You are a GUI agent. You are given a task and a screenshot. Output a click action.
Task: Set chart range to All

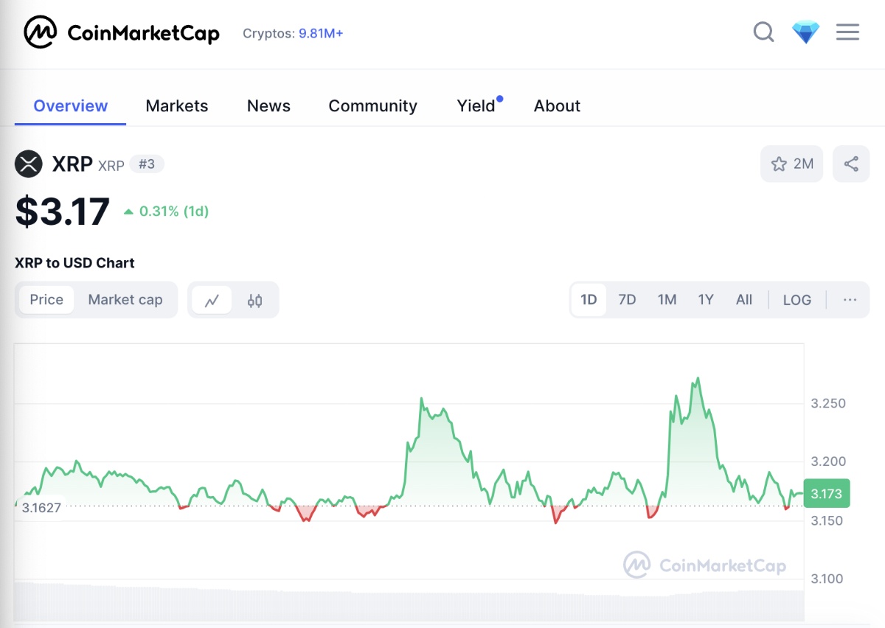click(744, 300)
